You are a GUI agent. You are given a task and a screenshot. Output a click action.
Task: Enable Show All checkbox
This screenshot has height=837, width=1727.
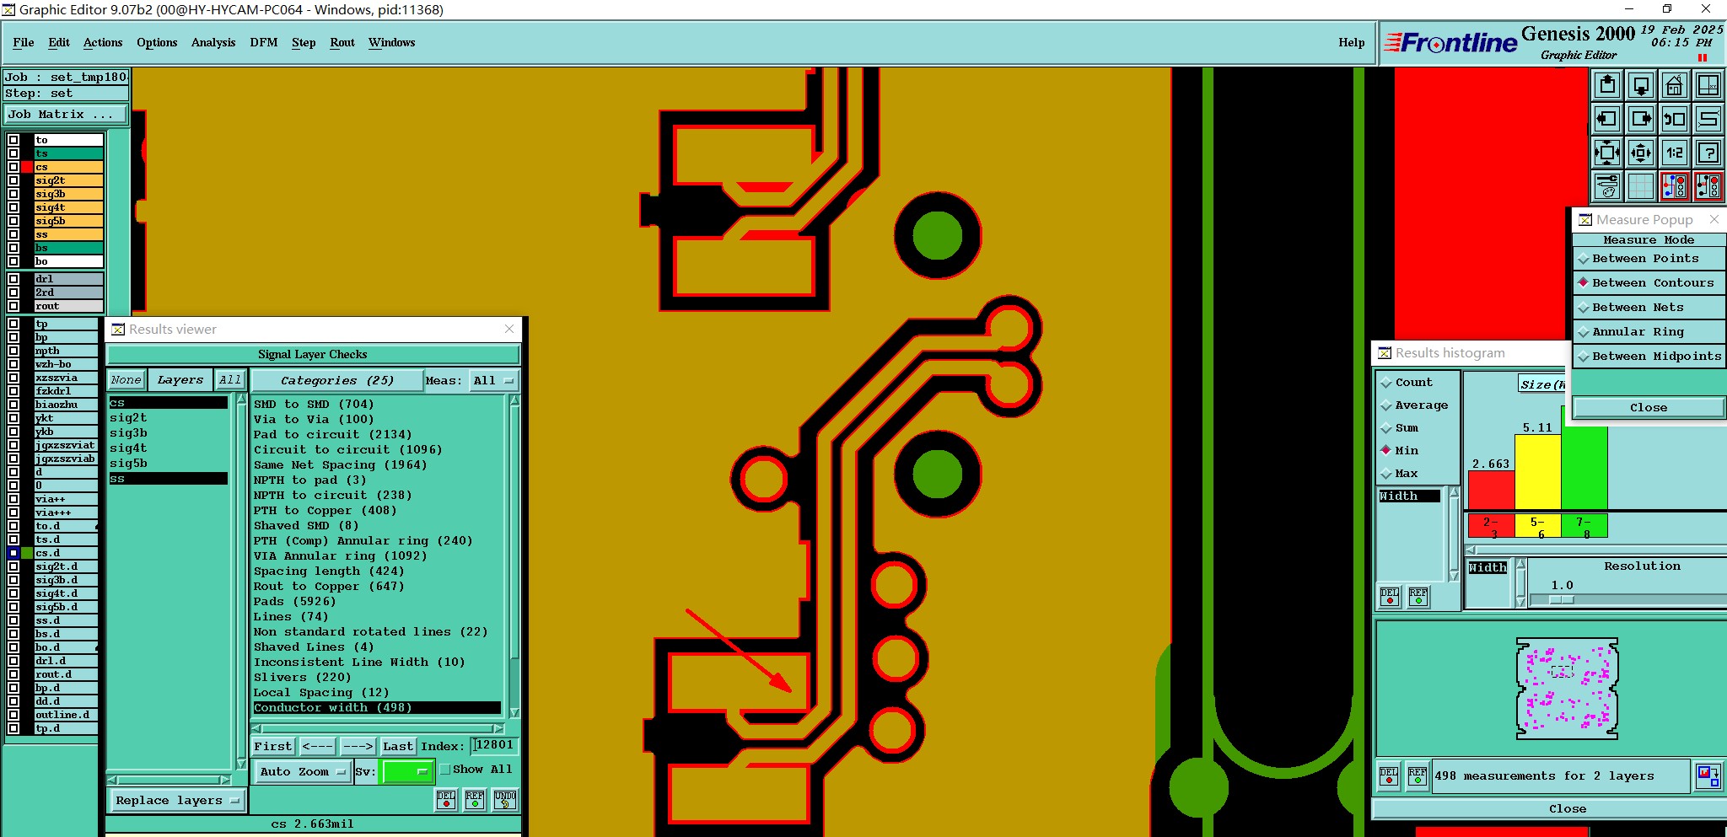point(445,770)
